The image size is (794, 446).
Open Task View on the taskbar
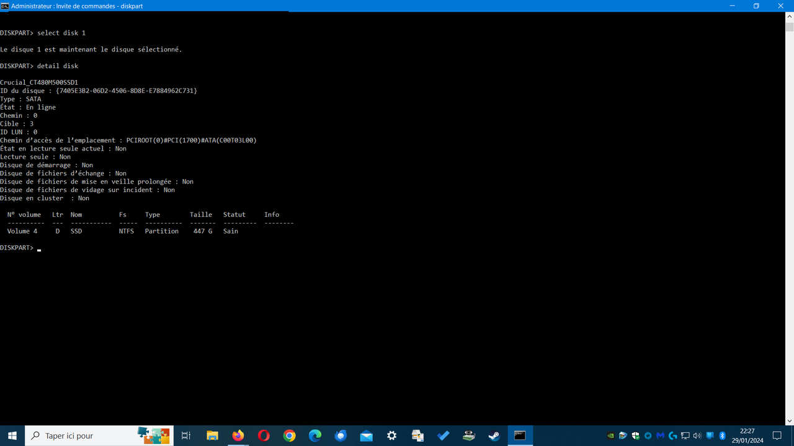(186, 435)
